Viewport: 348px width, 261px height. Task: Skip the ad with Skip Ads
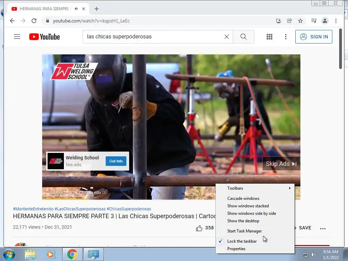281,164
